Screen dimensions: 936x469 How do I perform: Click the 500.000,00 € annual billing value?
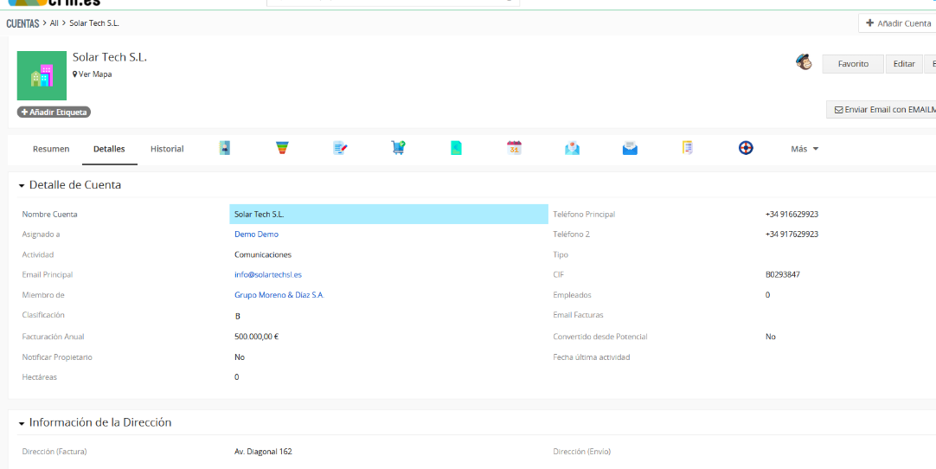257,337
